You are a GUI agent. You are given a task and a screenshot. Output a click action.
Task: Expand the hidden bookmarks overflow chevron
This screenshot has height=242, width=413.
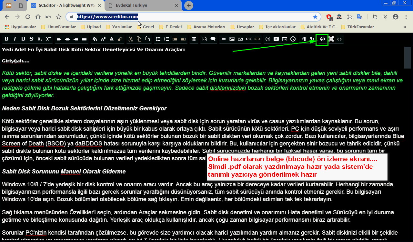click(405, 27)
